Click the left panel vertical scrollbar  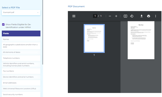(43, 32)
